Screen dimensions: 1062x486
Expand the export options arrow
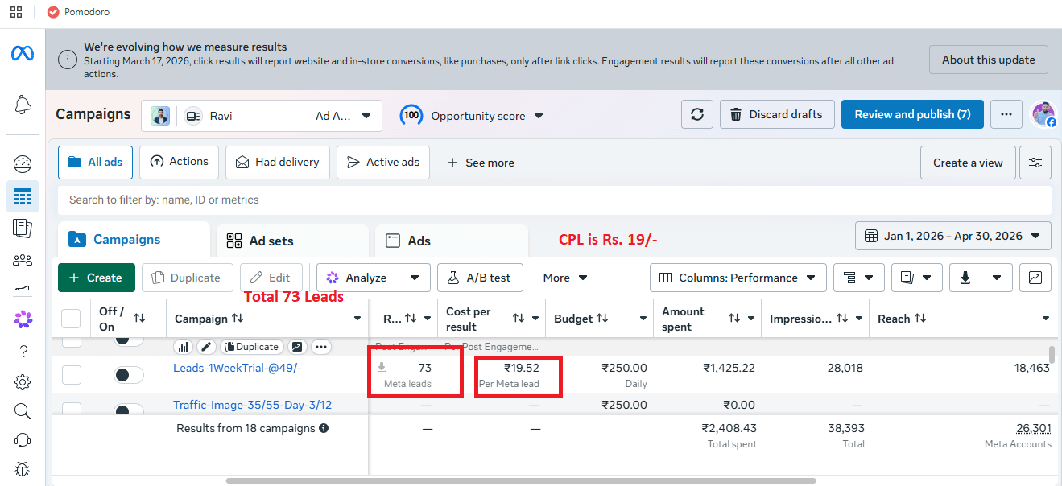click(x=997, y=278)
